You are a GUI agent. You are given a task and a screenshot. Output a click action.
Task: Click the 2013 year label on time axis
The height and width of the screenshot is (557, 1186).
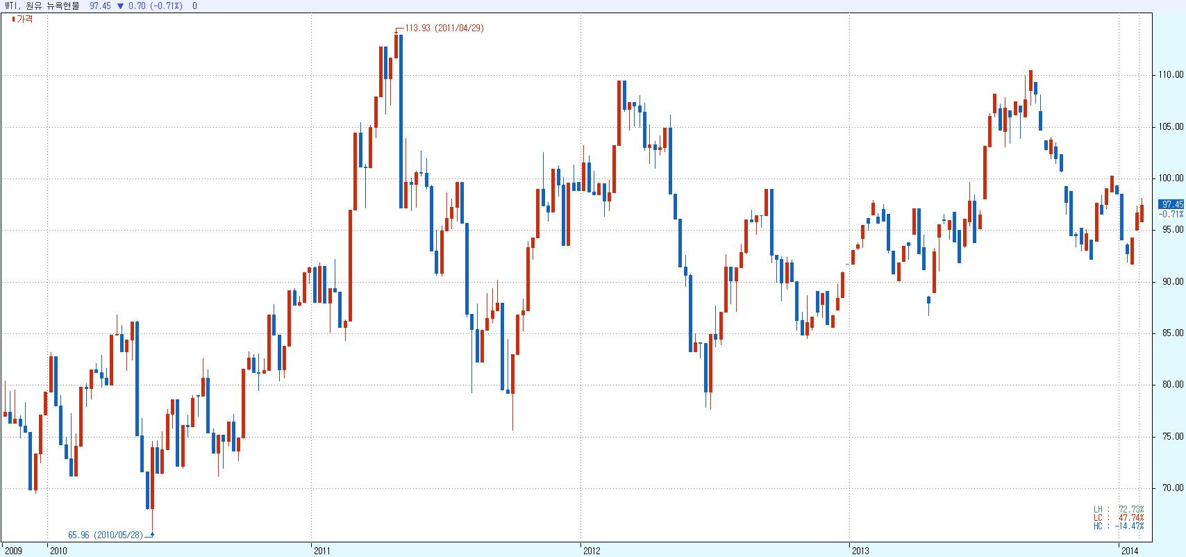(860, 551)
